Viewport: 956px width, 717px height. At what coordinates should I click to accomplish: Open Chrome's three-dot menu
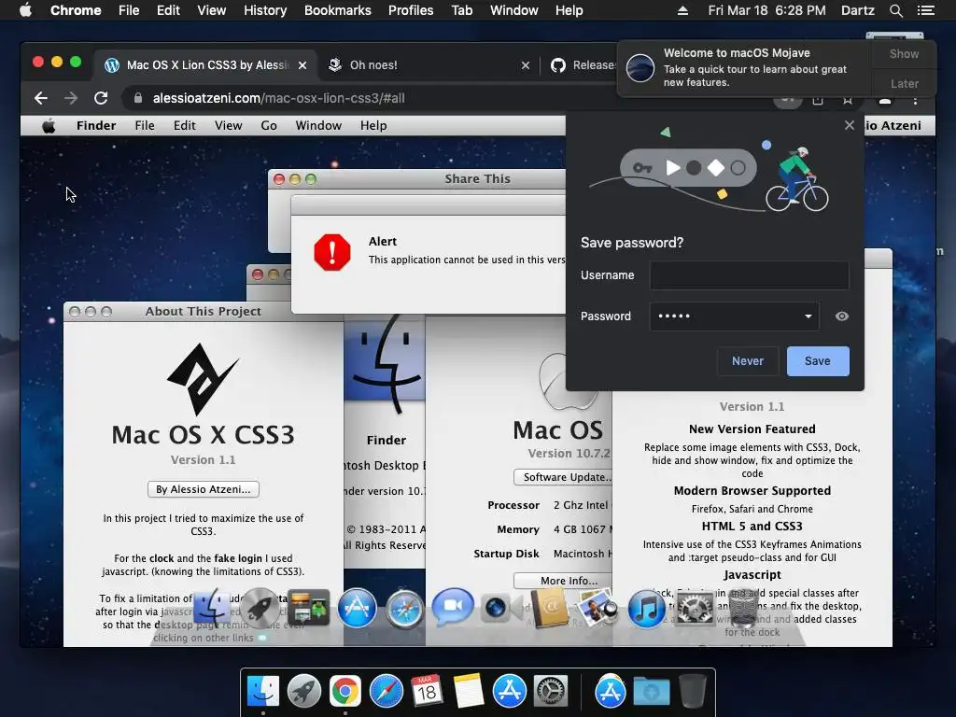tap(915, 99)
